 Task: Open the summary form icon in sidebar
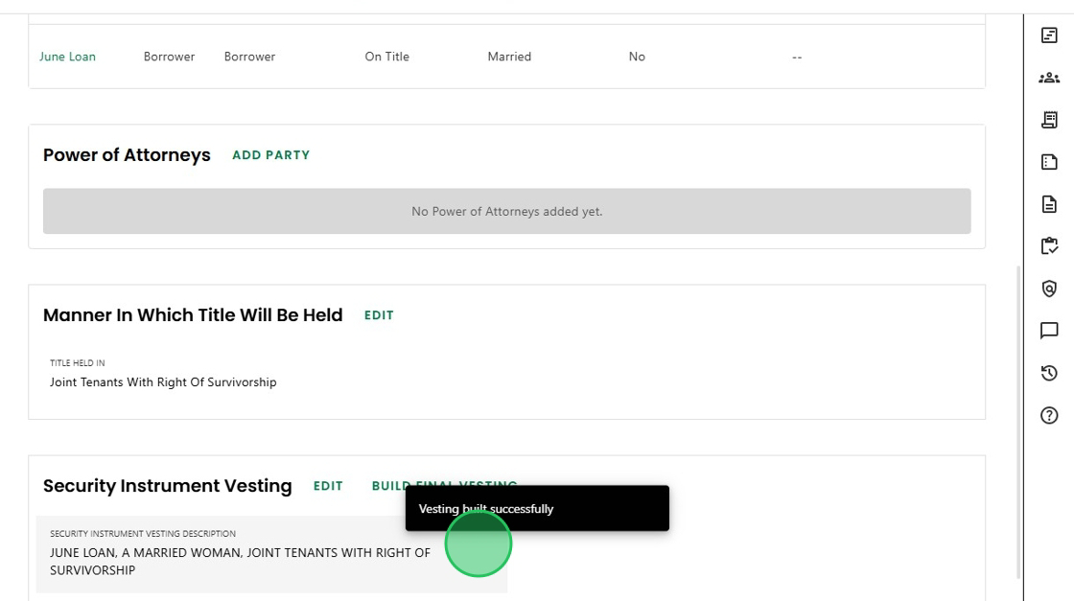(1049, 35)
